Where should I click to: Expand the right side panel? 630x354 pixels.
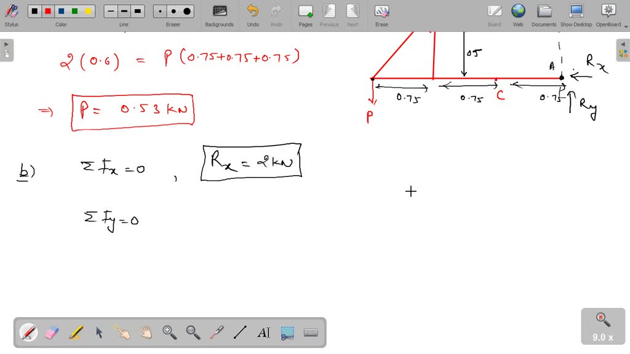pyautogui.click(x=624, y=44)
